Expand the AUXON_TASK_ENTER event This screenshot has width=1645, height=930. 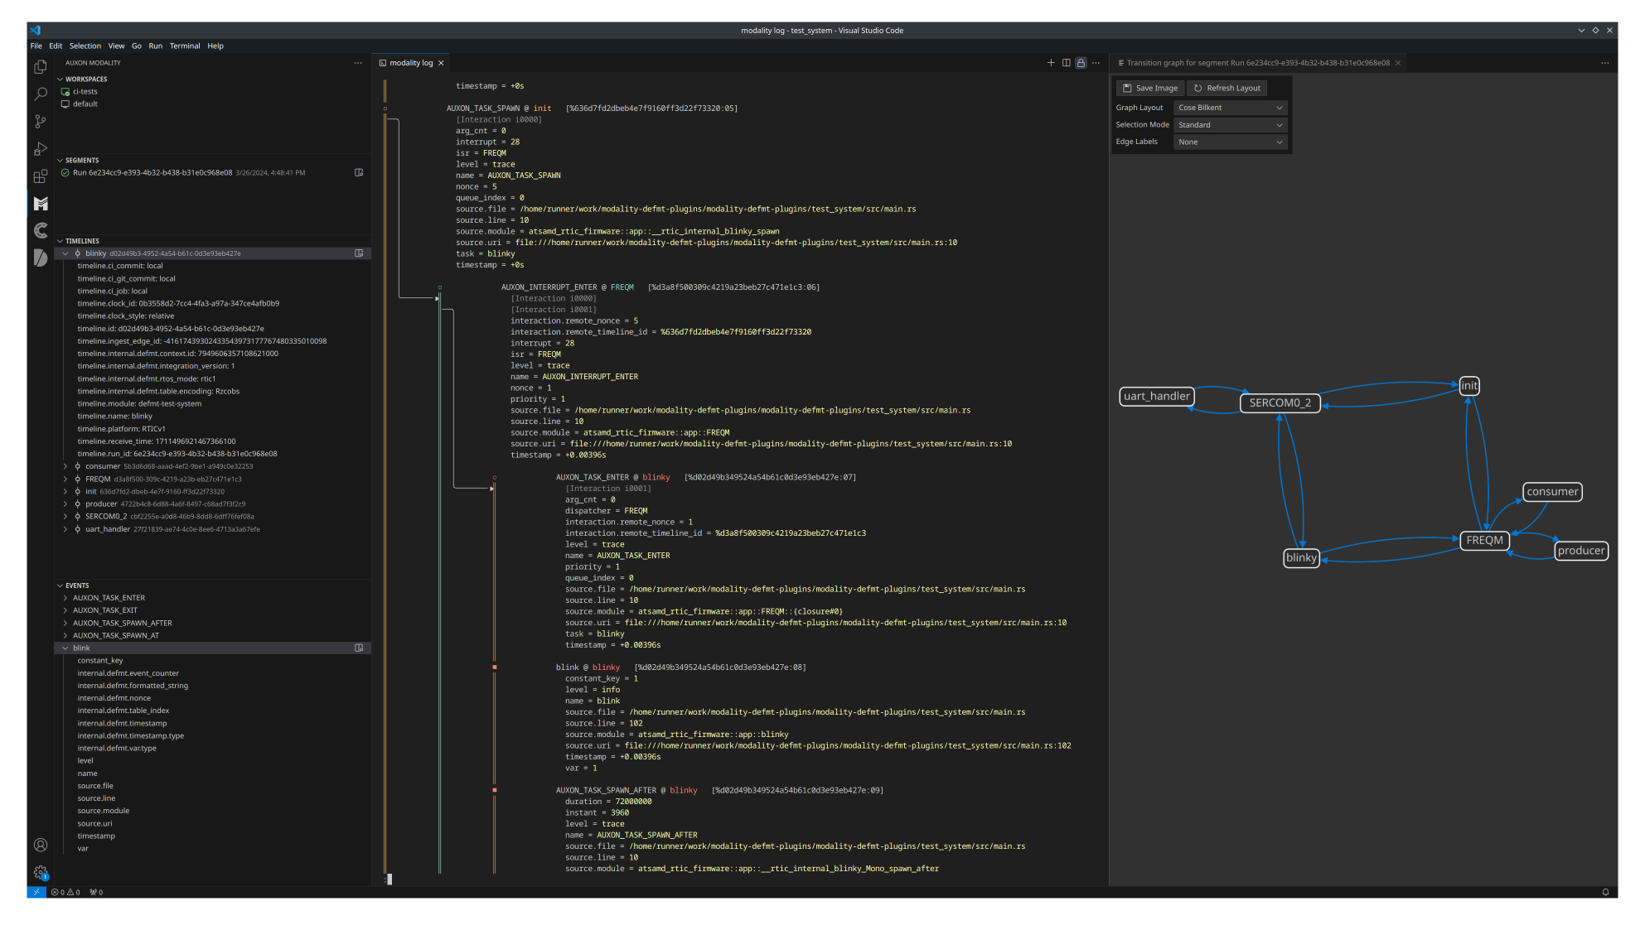65,598
